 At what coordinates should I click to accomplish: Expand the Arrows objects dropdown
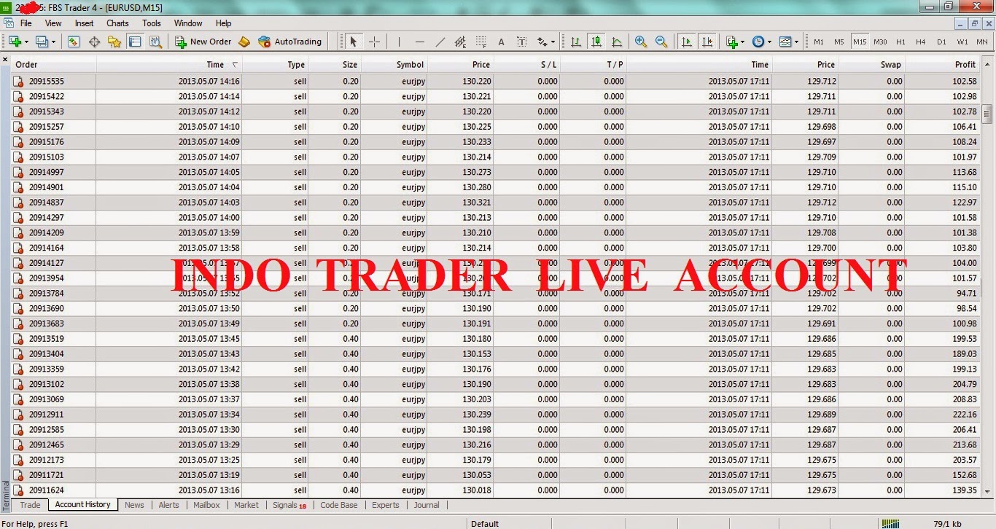pos(553,42)
